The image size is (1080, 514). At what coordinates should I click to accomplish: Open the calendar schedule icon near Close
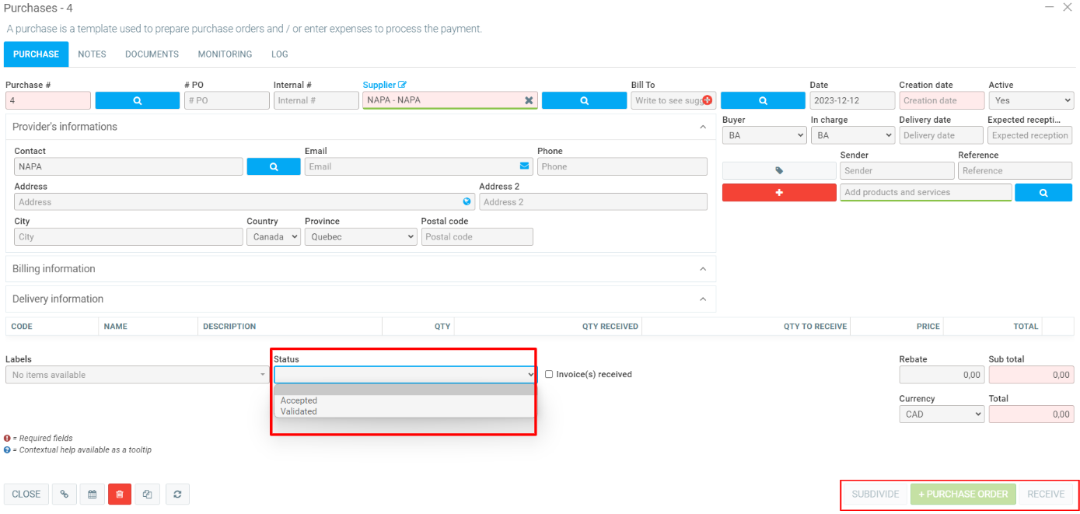[x=92, y=494]
